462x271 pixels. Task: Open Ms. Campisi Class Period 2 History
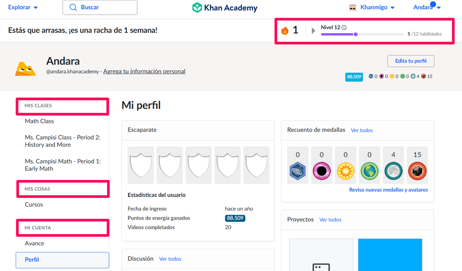(63, 141)
